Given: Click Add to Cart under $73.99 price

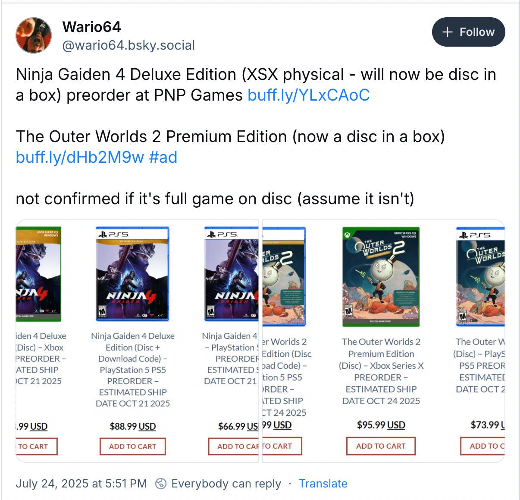Looking at the screenshot, I should click(482, 446).
